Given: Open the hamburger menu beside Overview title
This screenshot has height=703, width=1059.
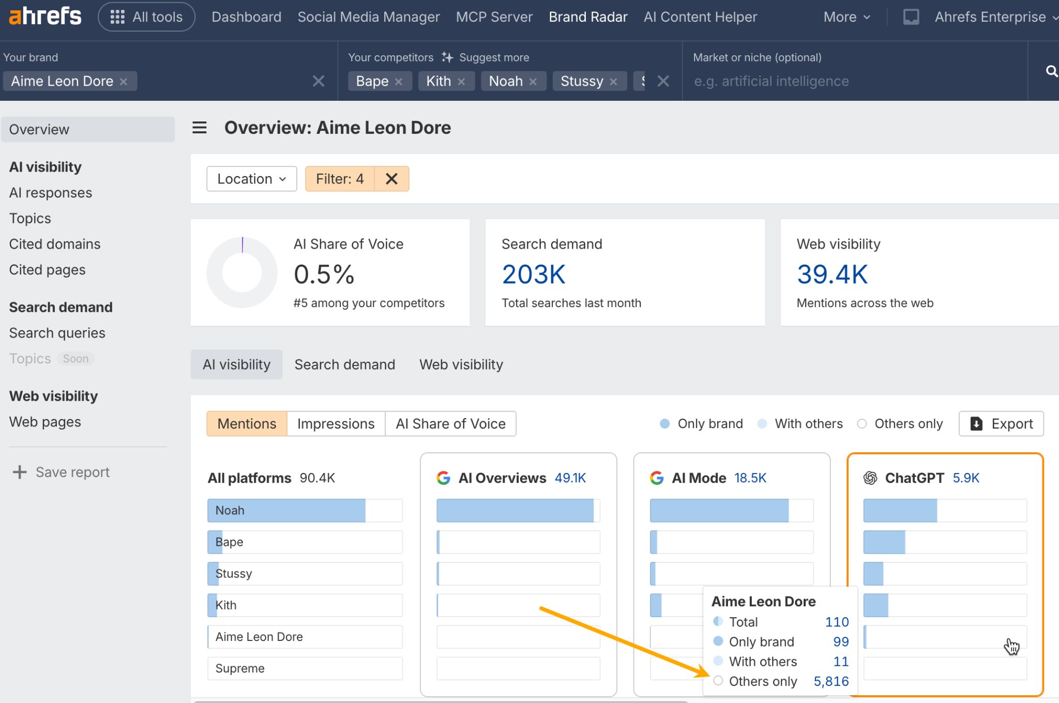Looking at the screenshot, I should click(199, 127).
